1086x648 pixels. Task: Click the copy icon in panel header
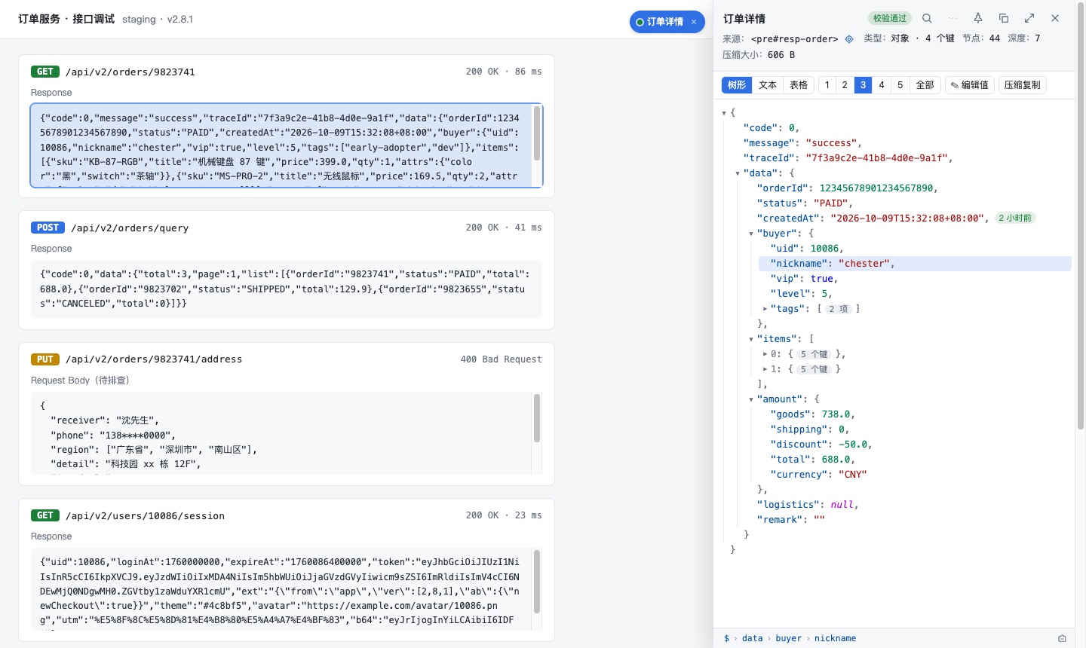1004,18
